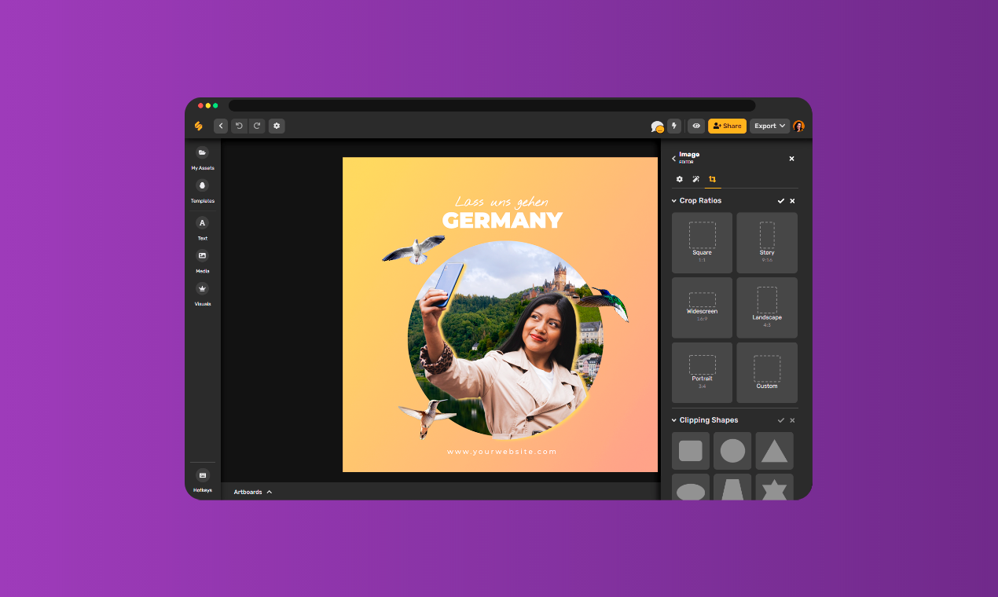Open Visuals in the sidebar
The image size is (998, 597).
(202, 293)
